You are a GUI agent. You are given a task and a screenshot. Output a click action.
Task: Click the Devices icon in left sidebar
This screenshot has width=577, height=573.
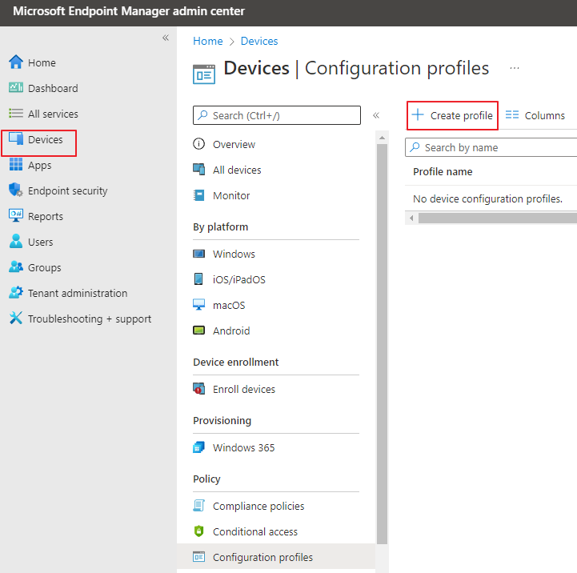[16, 139]
